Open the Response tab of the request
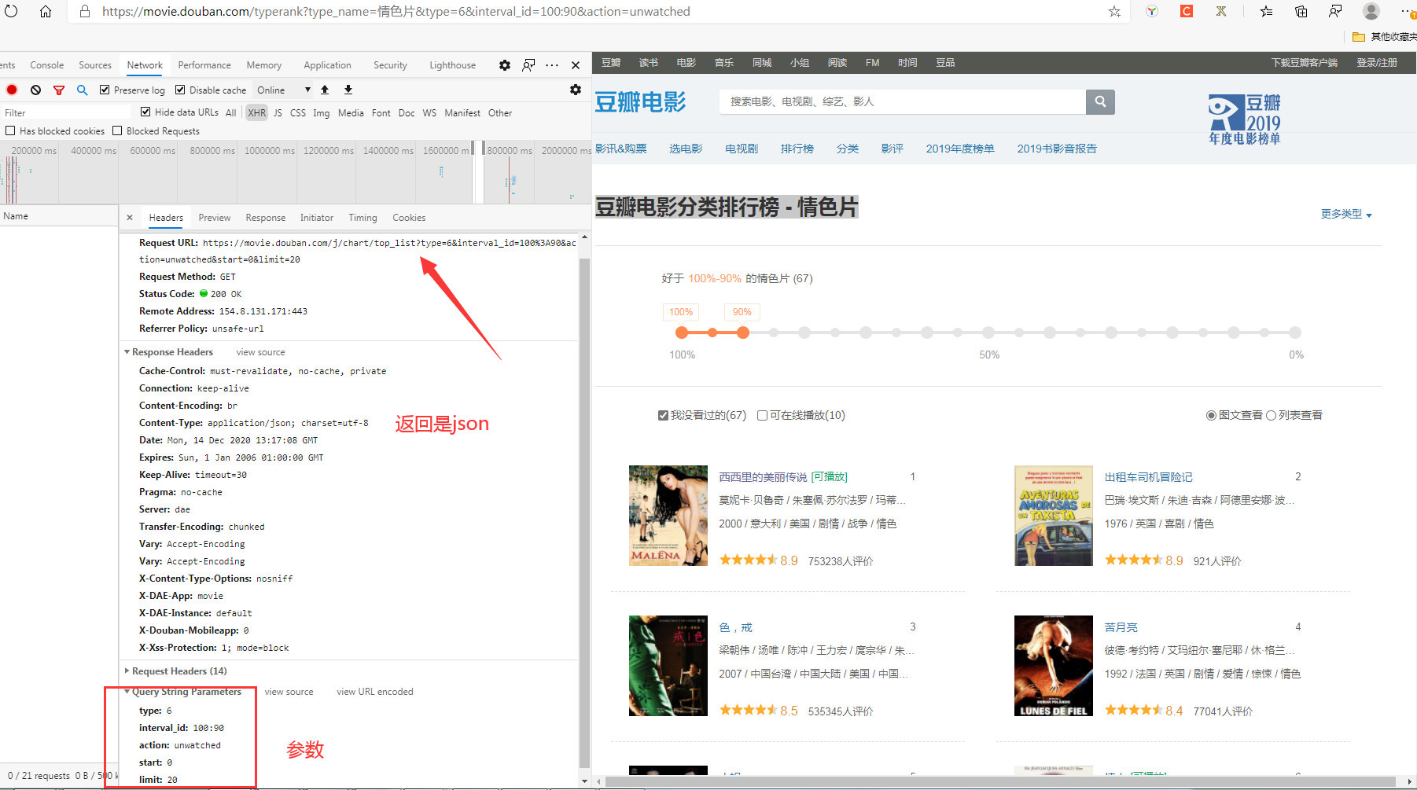 click(266, 218)
